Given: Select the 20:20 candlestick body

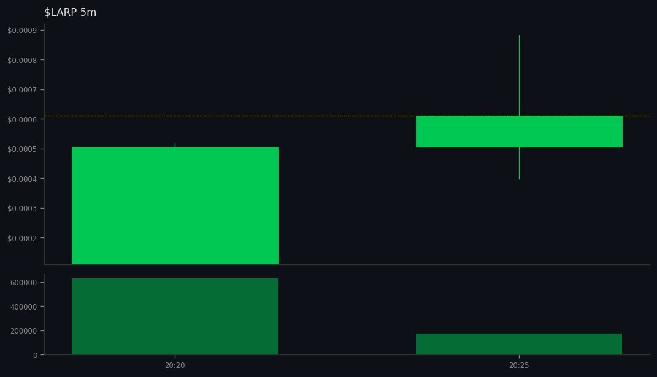Looking at the screenshot, I should click(x=175, y=205).
